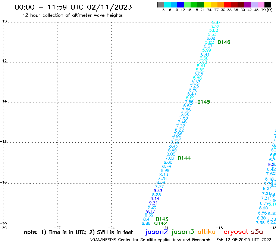Click the 8.20 value in the right track
The image size is (276, 243).
pos(263,208)
